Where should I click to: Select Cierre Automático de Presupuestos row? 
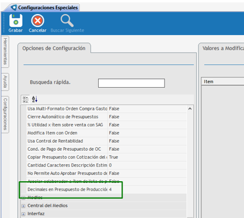pyautogui.click(x=106, y=117)
